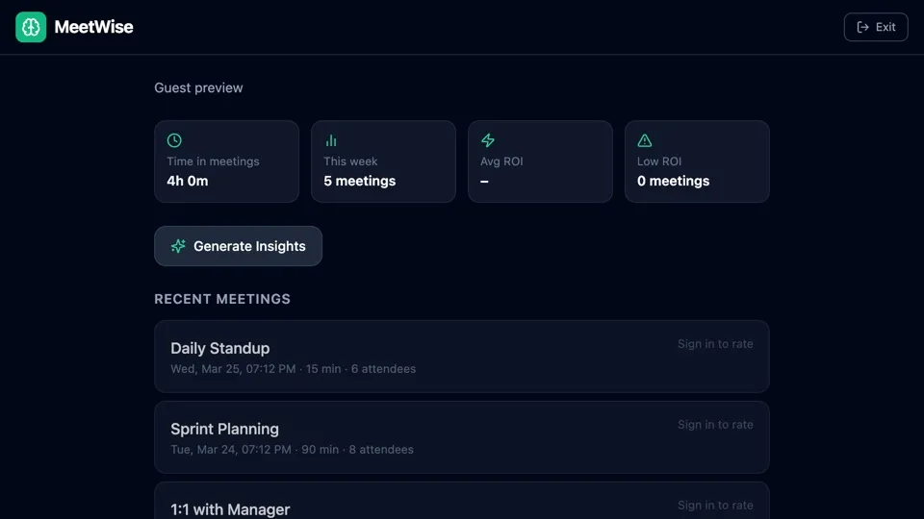
Task: Click the clock icon in Time in meetings
Action: click(x=174, y=140)
